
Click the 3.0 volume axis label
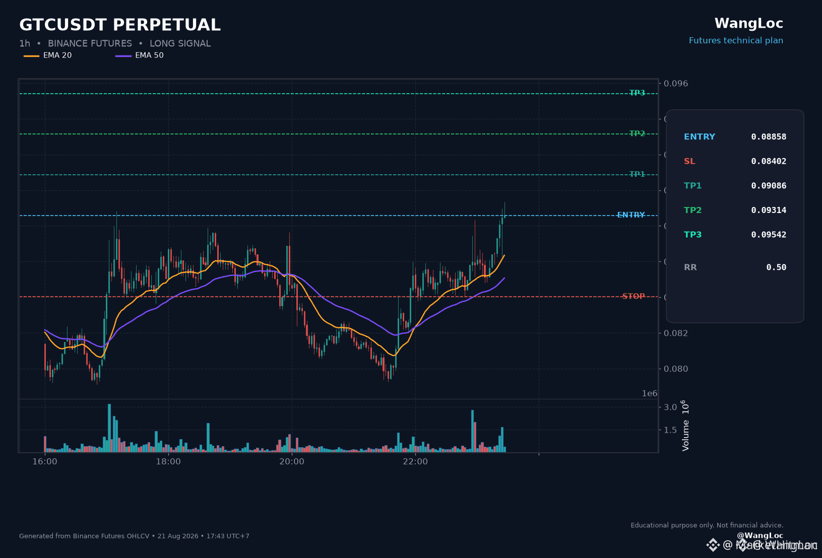click(x=670, y=407)
